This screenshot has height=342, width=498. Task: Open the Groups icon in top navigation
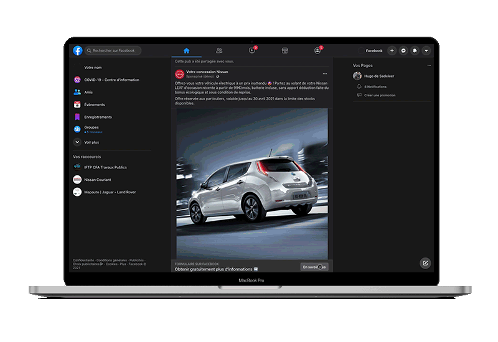pyautogui.click(x=317, y=50)
